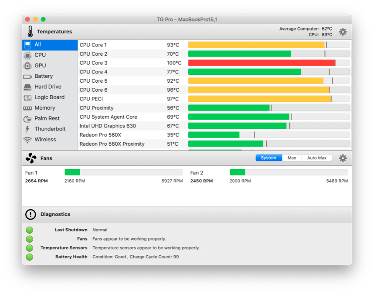The height and width of the screenshot is (294, 374).
Task: Select the CPU Core 3 row name
Action: tap(93, 63)
